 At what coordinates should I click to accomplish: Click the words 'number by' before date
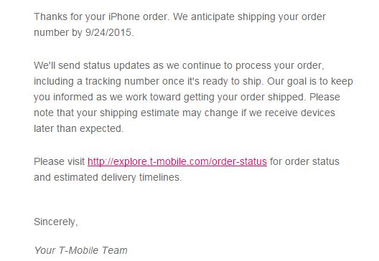58,32
